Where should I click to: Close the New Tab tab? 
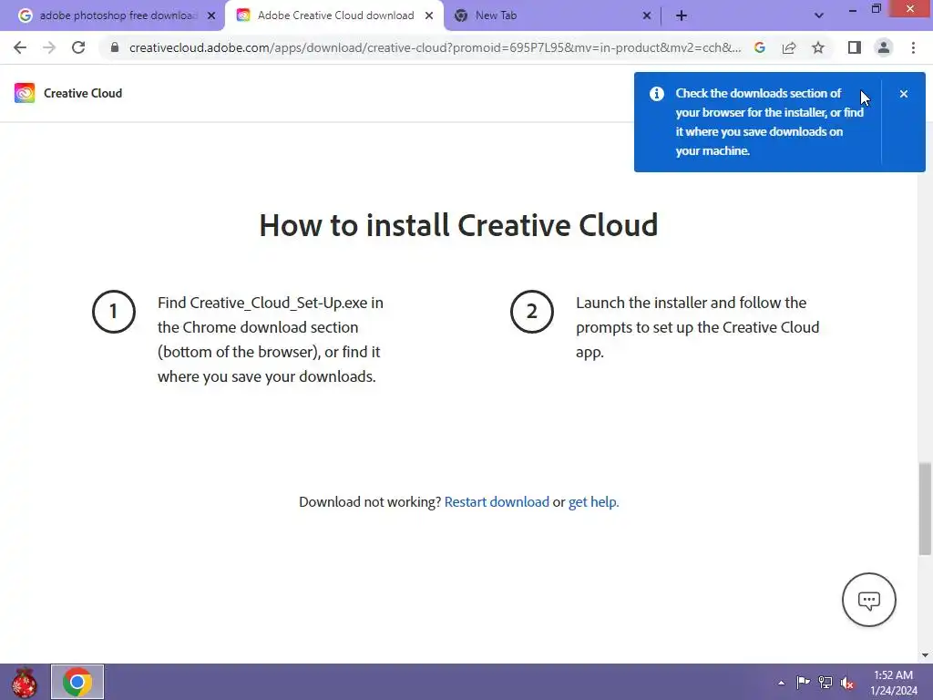647,15
